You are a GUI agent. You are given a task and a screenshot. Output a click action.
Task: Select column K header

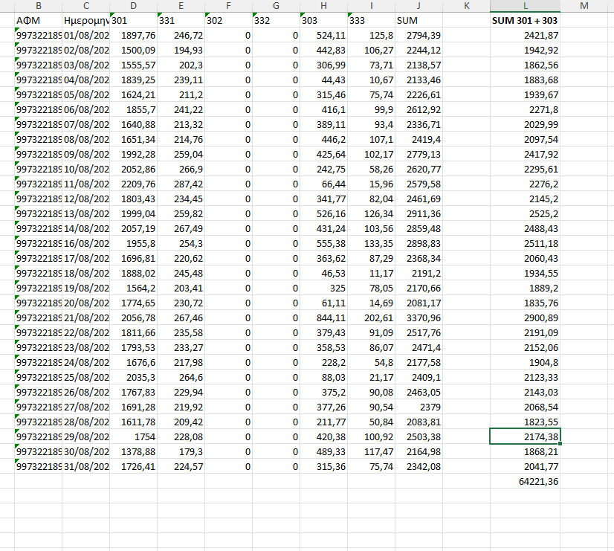[466, 6]
